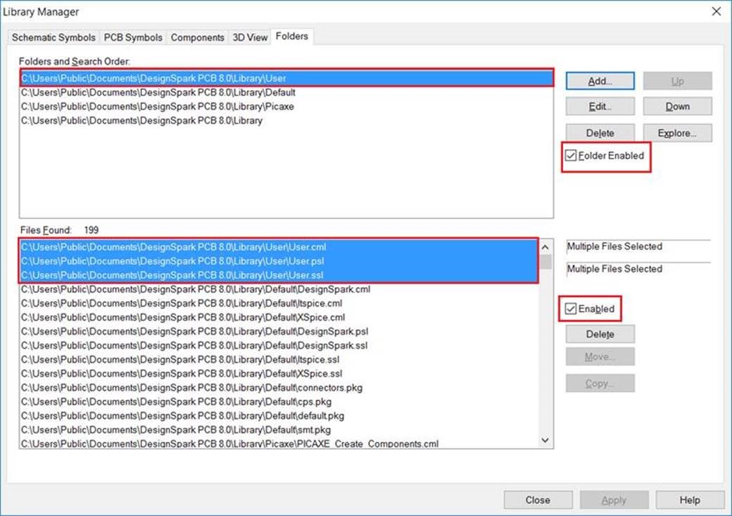Click the Edit... folder button
This screenshot has height=516, width=732.
tap(600, 106)
